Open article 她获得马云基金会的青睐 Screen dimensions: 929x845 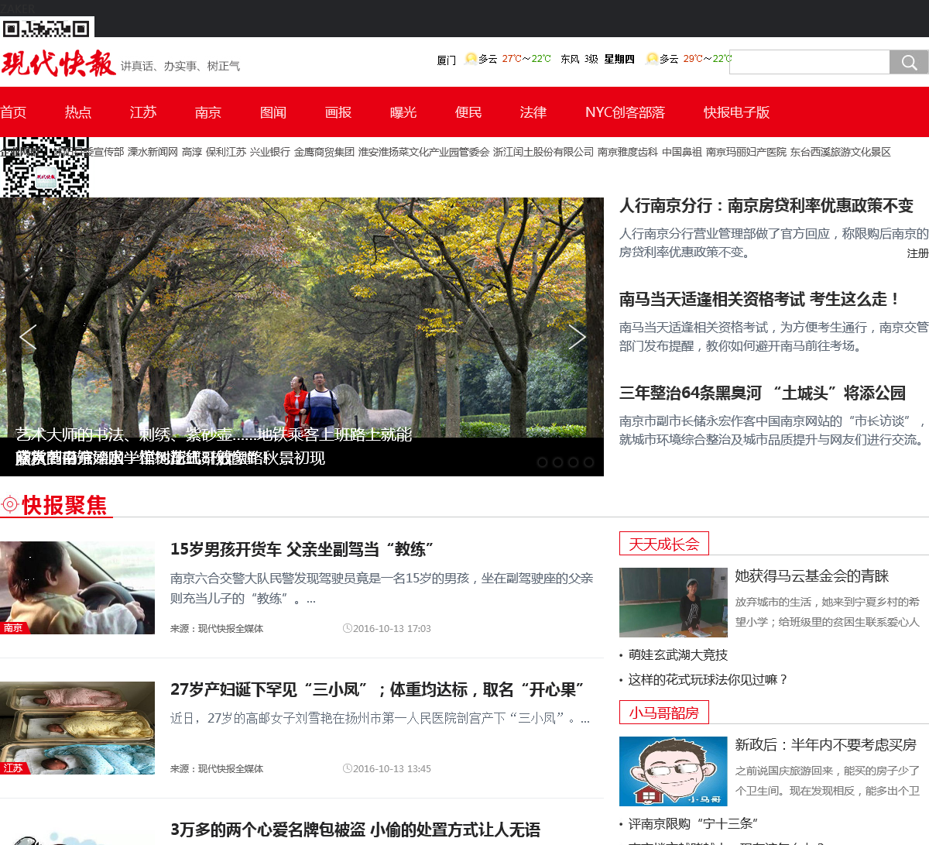click(812, 576)
